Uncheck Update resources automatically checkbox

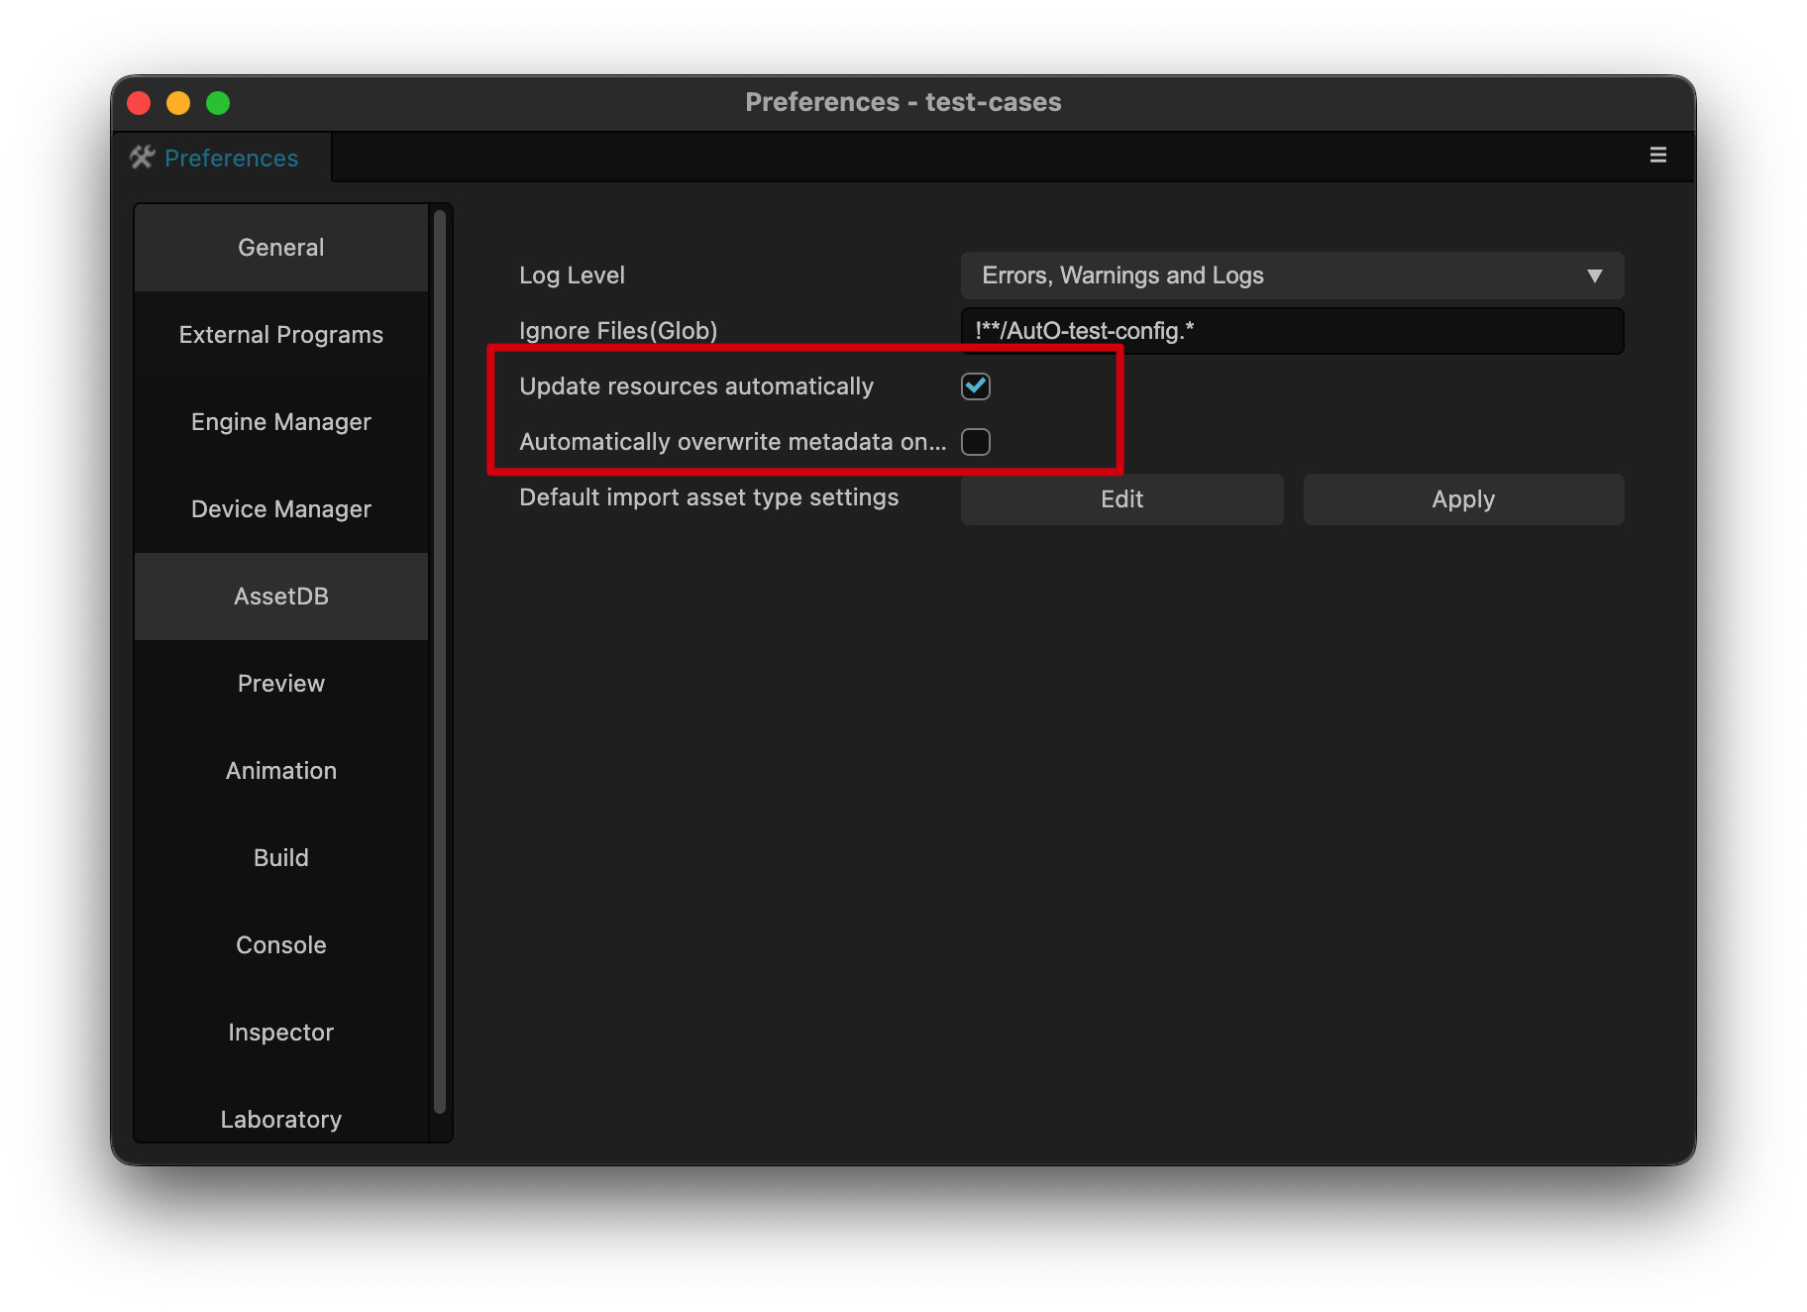coord(976,386)
